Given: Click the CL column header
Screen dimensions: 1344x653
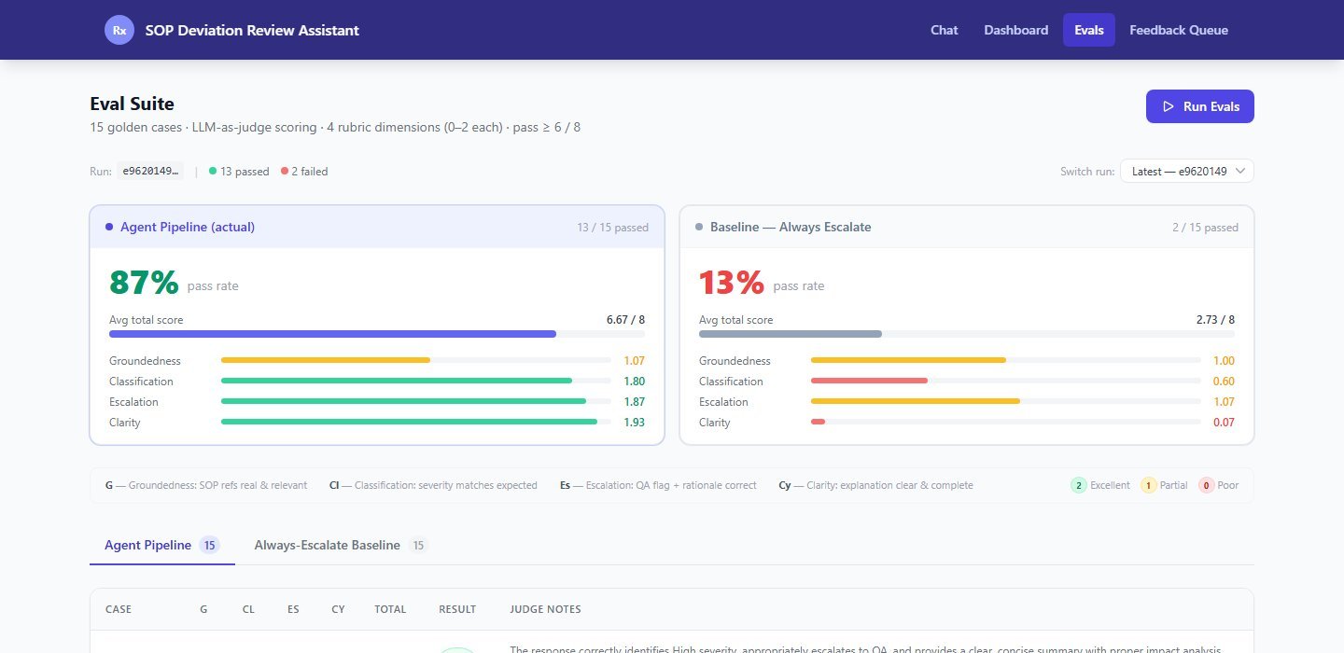Looking at the screenshot, I should click(248, 609).
